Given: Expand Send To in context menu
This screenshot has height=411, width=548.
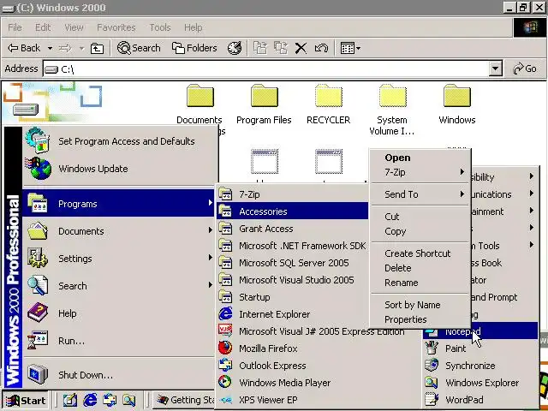Looking at the screenshot, I should 420,194.
